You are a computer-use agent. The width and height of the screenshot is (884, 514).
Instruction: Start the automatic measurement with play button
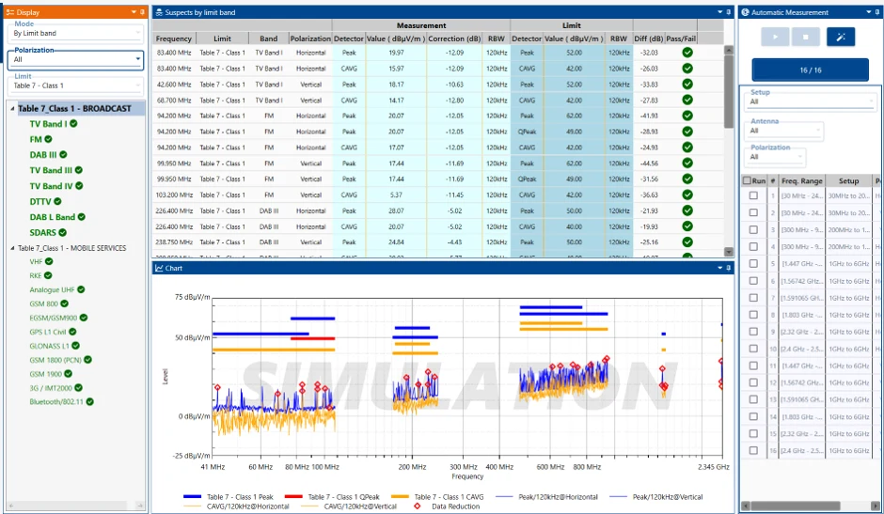[775, 37]
